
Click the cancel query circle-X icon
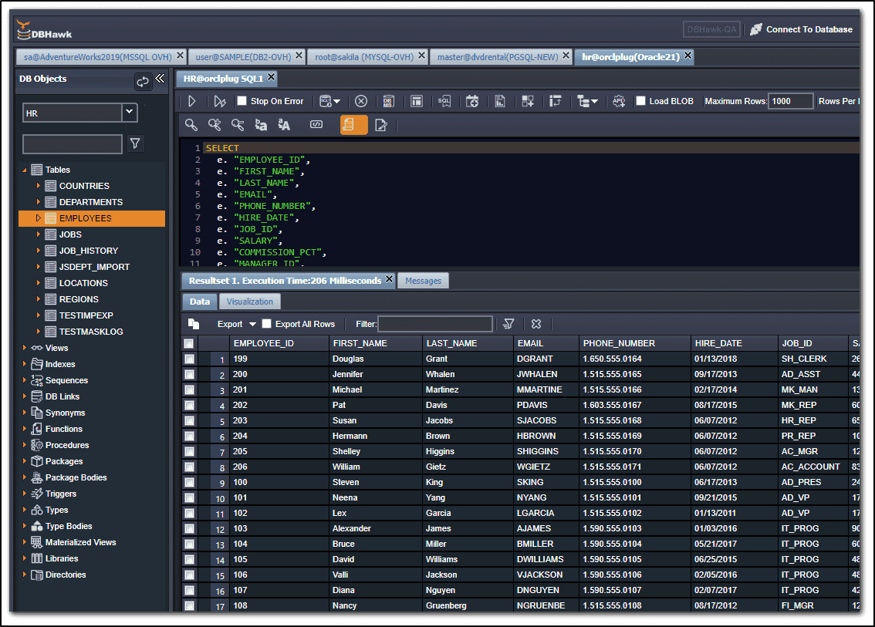click(x=360, y=101)
